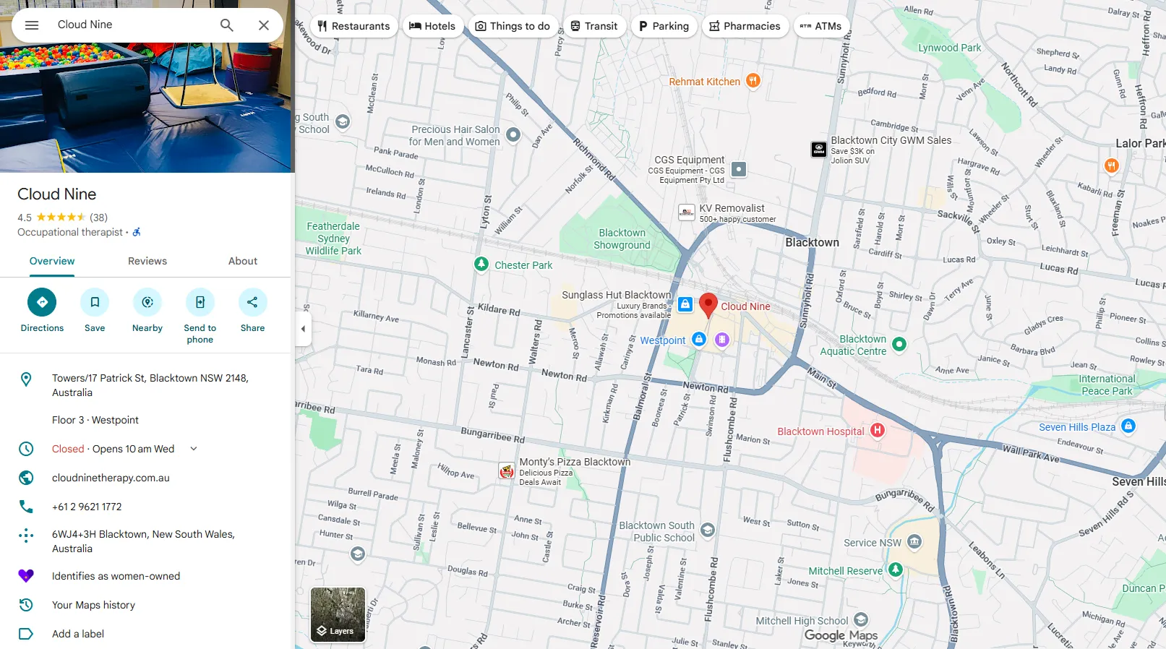Open the KV Removalist ad marker
Viewport: 1166px width, 649px height.
[x=687, y=212]
